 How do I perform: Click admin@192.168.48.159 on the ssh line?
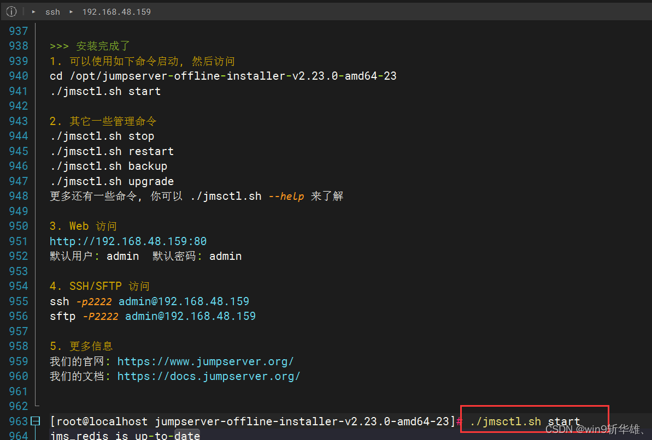pyautogui.click(x=184, y=301)
